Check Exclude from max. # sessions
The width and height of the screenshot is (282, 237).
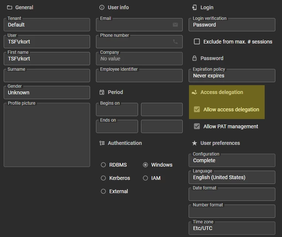click(197, 42)
